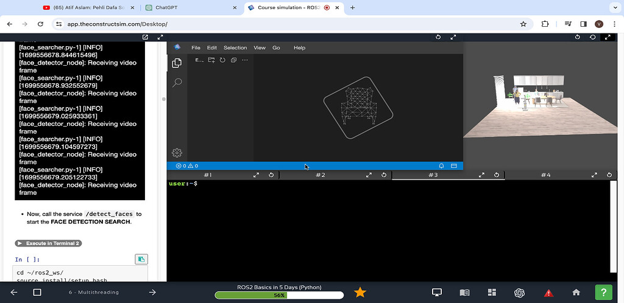Refresh the IDE file explorer
The image size is (624, 303).
pyautogui.click(x=222, y=60)
